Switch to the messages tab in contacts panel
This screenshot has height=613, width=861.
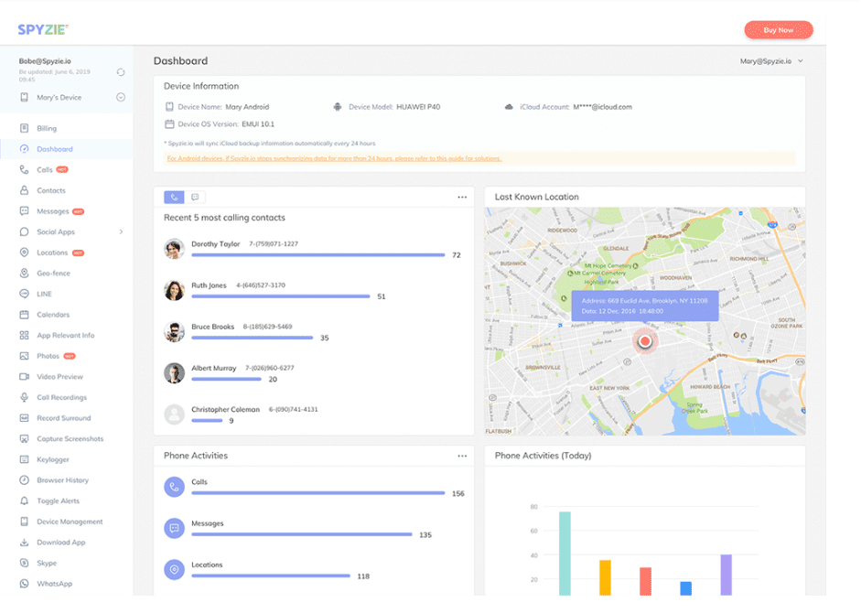(195, 198)
